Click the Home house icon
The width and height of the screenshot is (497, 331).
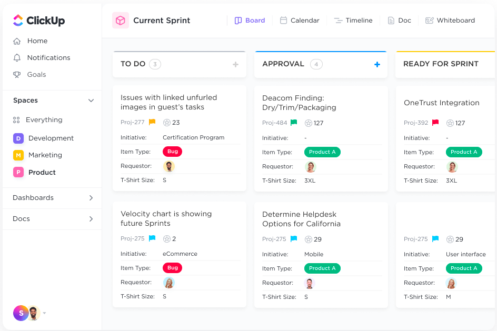17,41
